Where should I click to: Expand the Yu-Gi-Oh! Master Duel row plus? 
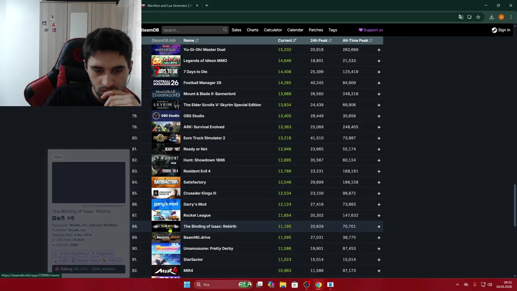(379, 50)
